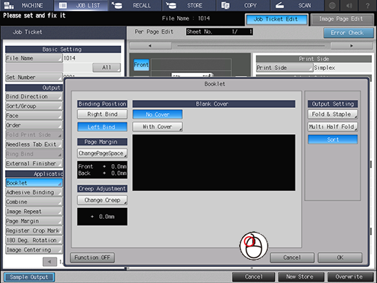Screen dimensions: 377x283
Task: Click the speaker volume icon
Action: pyautogui.click(x=349, y=5)
